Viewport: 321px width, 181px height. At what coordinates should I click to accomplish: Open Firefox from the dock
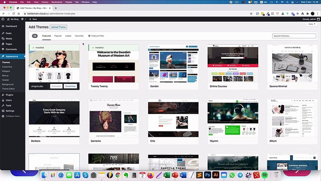pyautogui.click(x=150, y=175)
